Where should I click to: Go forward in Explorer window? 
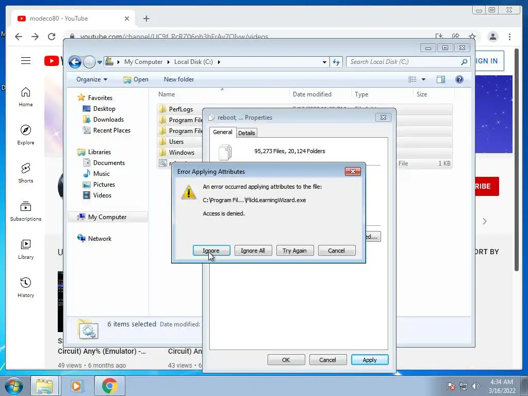point(89,62)
